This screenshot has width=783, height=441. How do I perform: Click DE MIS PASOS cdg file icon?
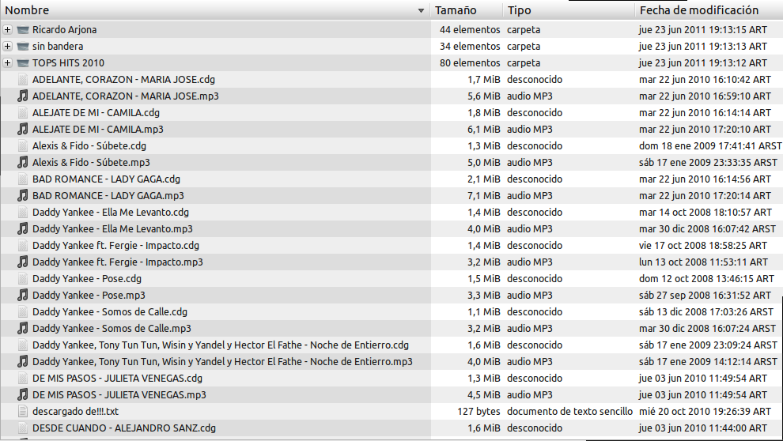22,378
